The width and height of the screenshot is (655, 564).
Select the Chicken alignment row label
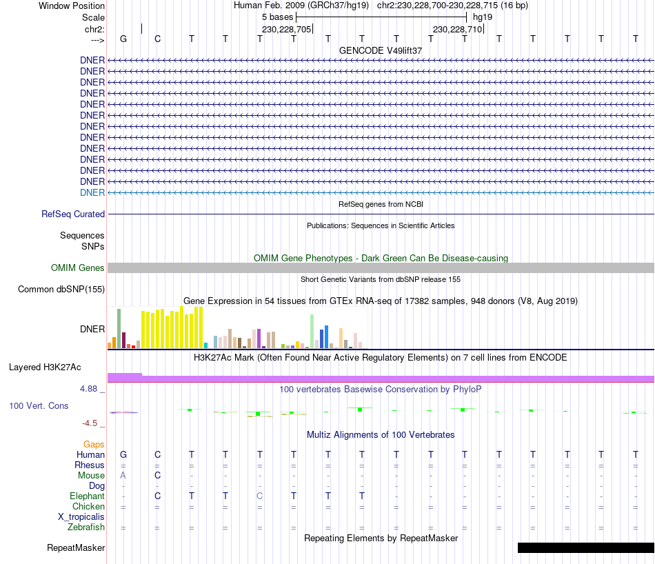point(88,506)
